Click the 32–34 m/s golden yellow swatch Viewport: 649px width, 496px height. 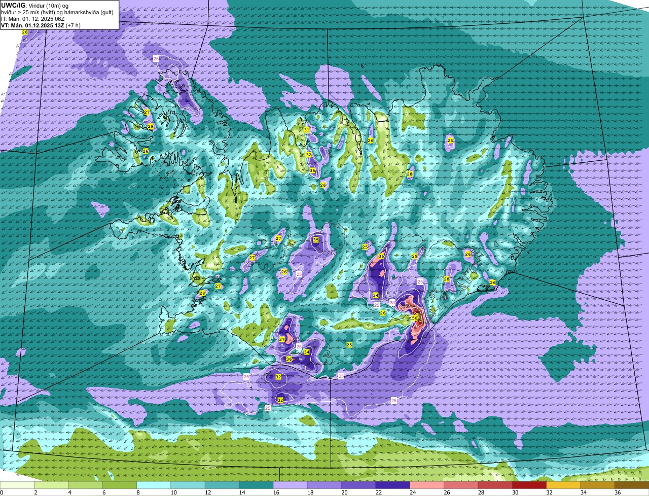[564, 485]
